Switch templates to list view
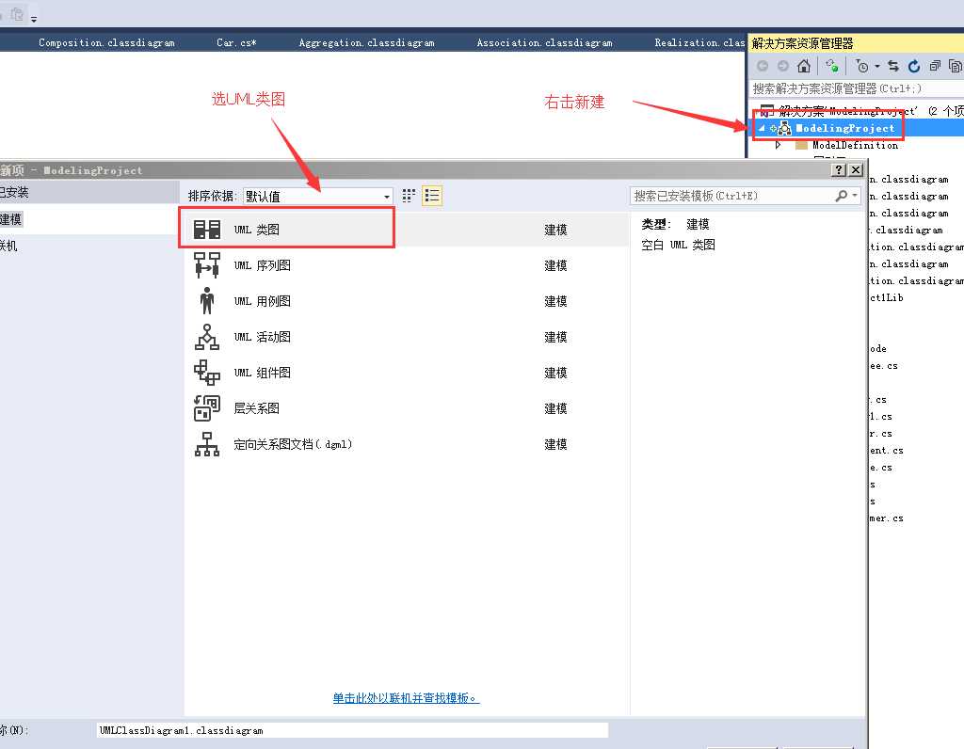Viewport: 964px width, 749px height. tap(431, 196)
